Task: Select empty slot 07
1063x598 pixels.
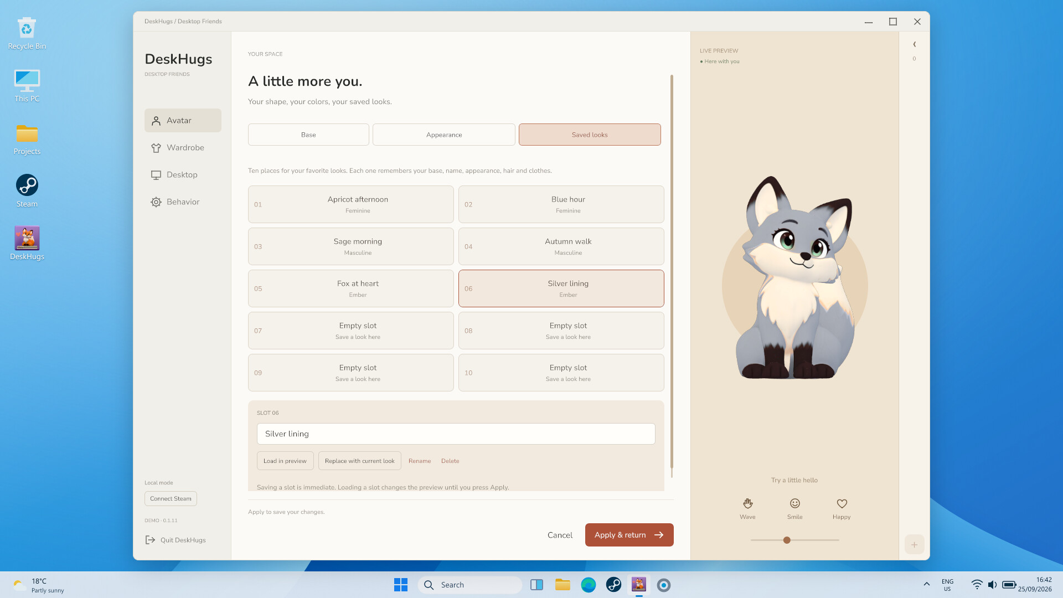Action: tap(351, 331)
